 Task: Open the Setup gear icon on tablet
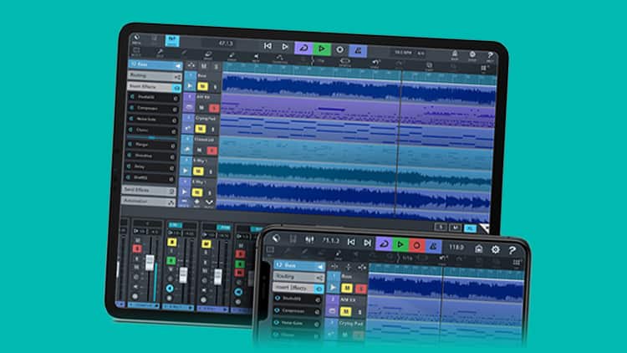[x=472, y=55]
